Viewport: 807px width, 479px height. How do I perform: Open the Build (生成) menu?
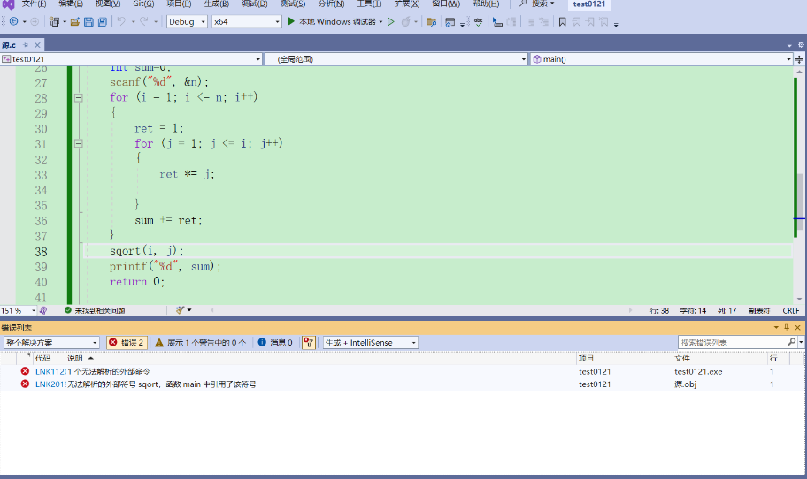coord(216,4)
